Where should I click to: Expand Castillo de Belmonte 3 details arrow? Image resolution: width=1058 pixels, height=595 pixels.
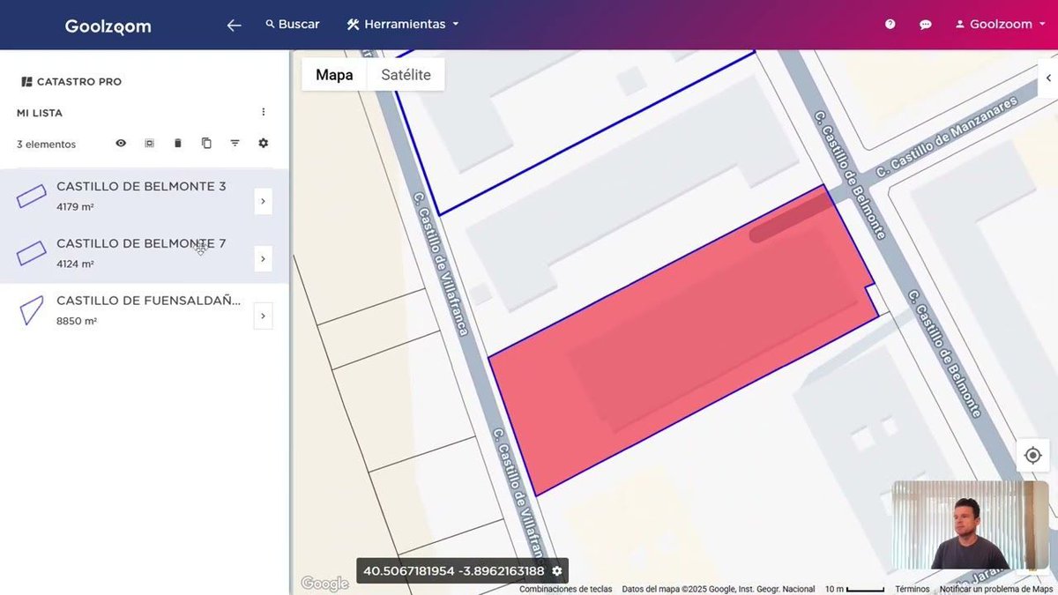[x=263, y=202]
